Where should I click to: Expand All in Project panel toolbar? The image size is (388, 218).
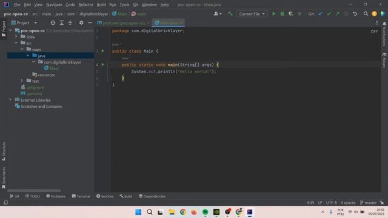tap(62, 23)
